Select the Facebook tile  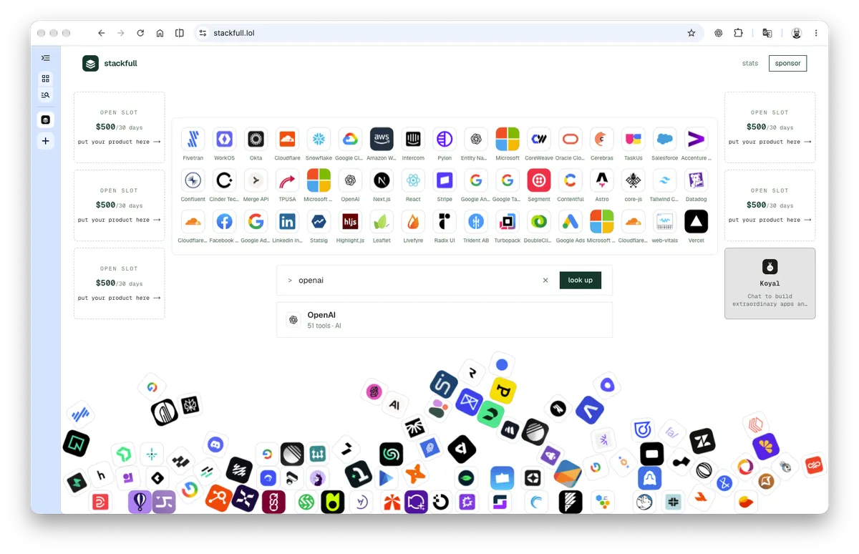point(224,222)
